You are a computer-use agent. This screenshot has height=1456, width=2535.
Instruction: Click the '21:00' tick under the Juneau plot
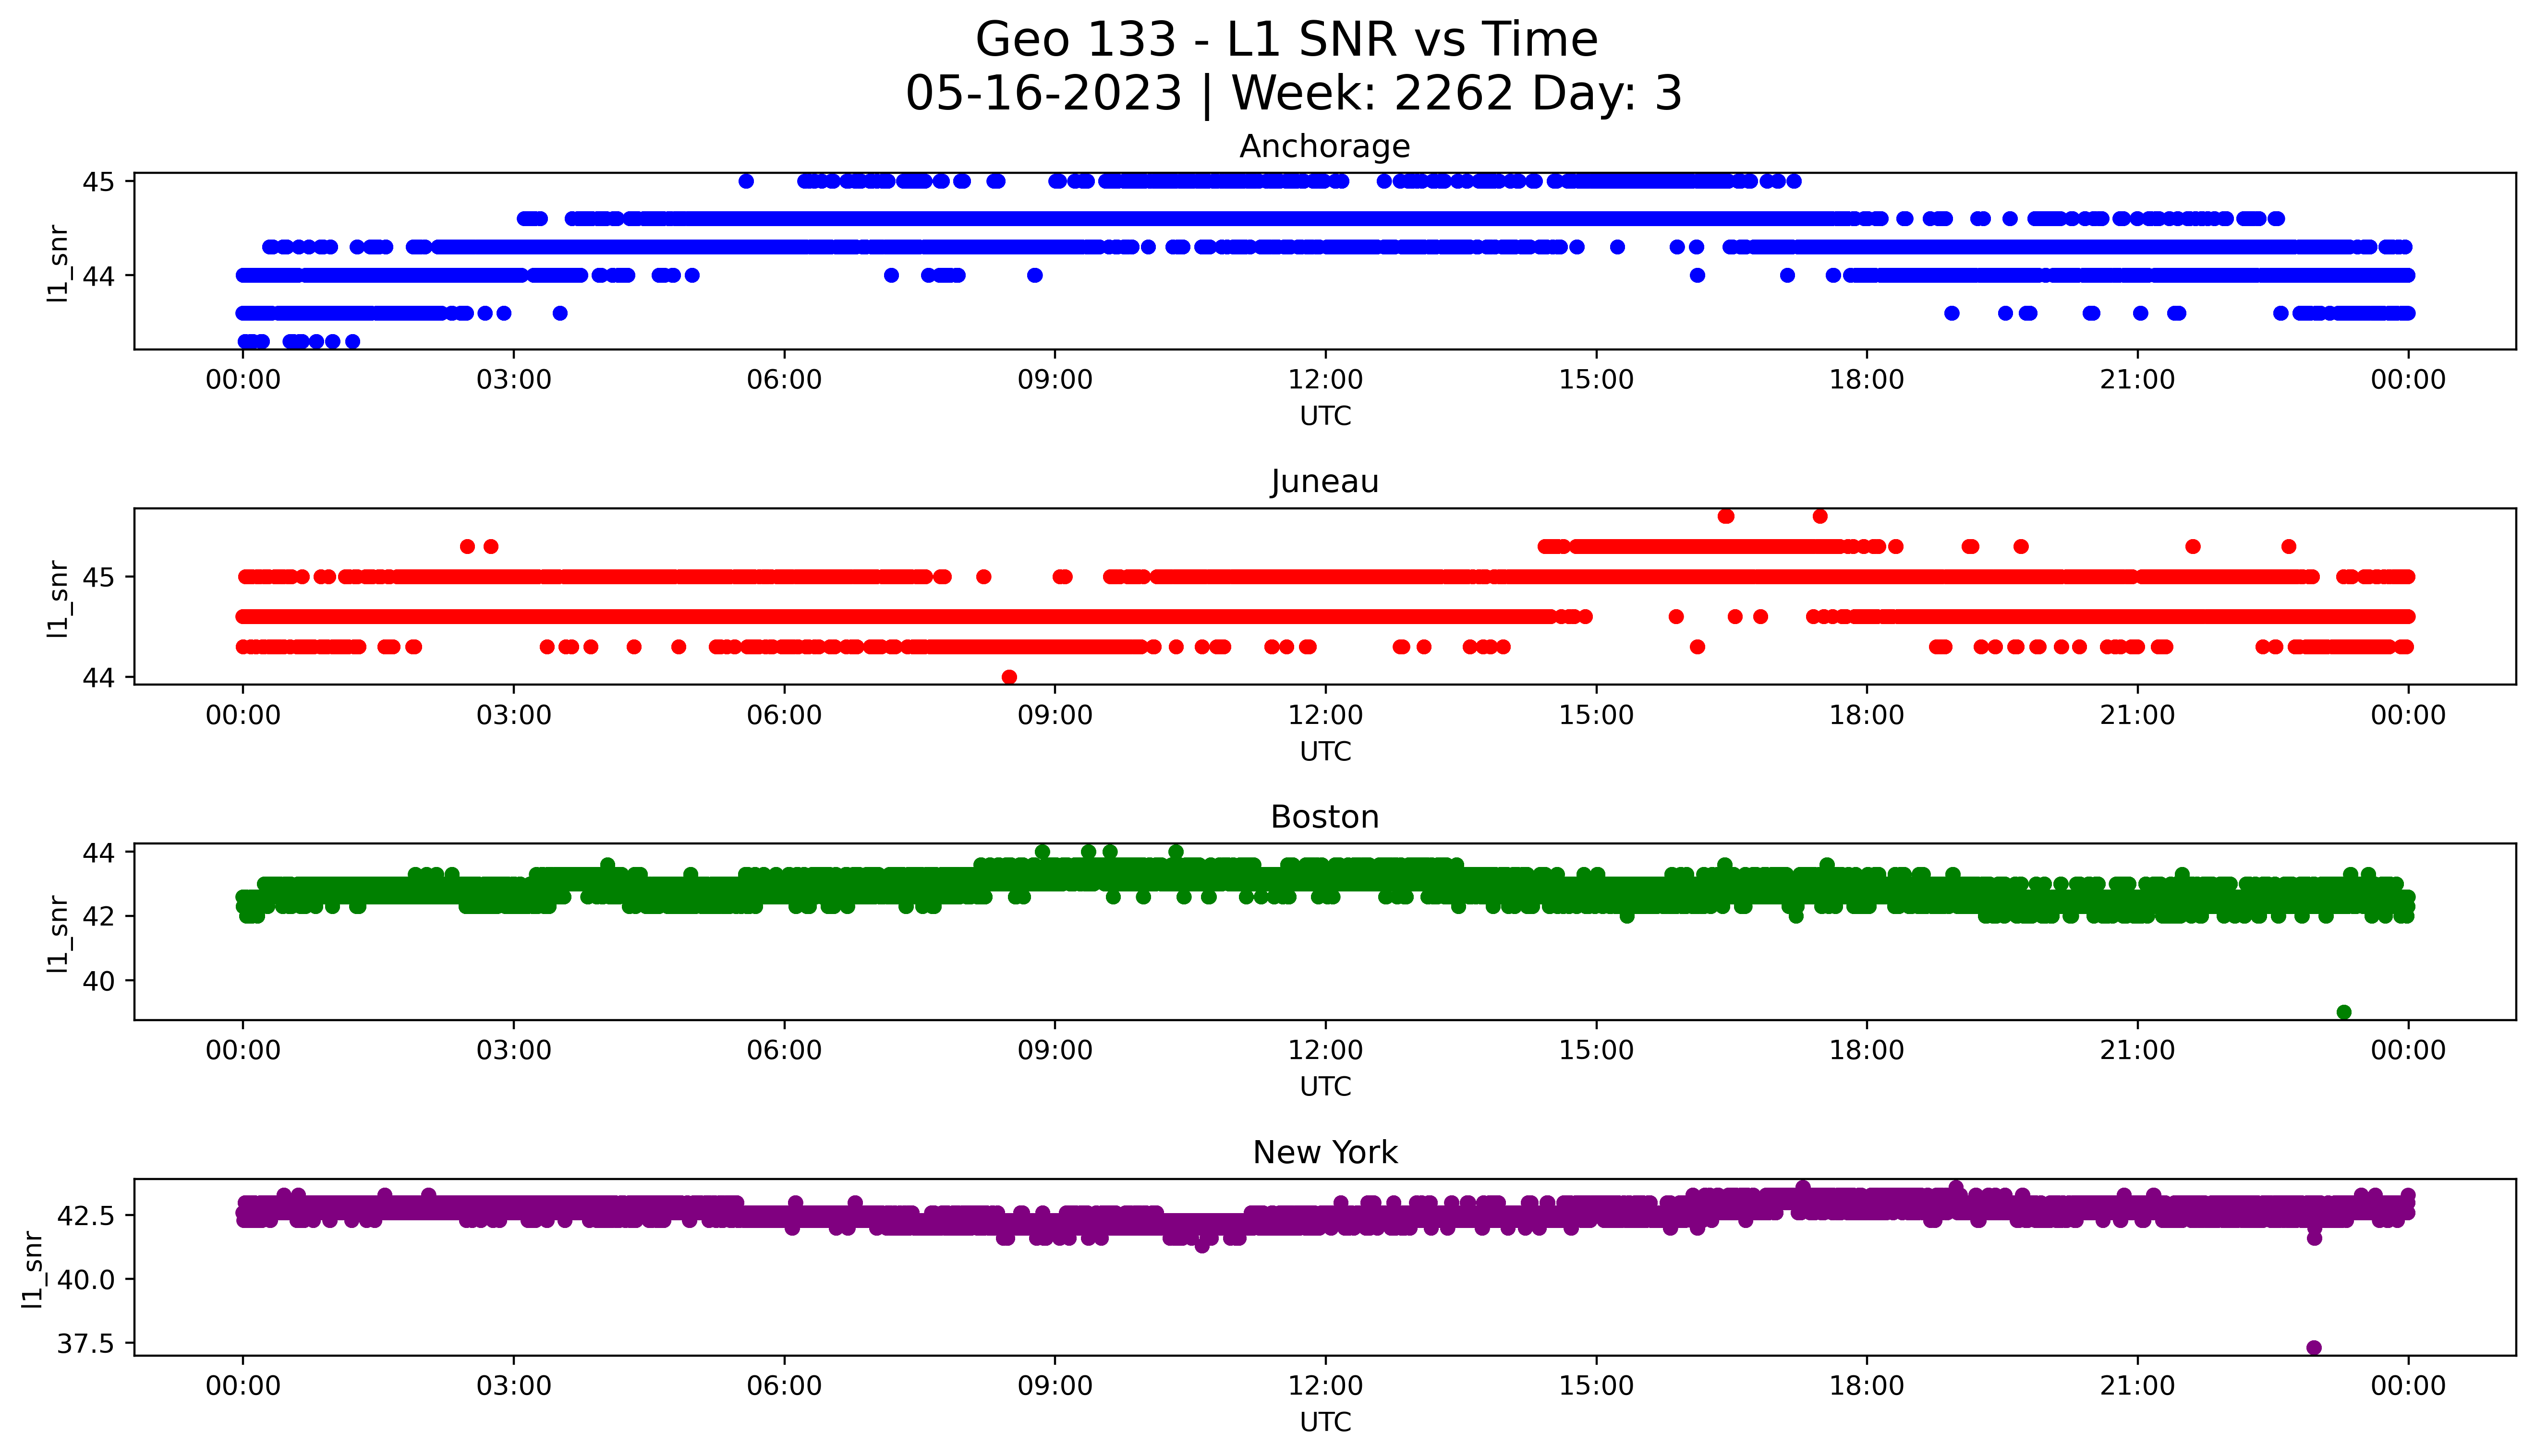tap(2137, 715)
